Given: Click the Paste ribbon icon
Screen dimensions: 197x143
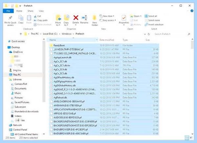Looking at the screenshot, I should click(x=29, y=18).
